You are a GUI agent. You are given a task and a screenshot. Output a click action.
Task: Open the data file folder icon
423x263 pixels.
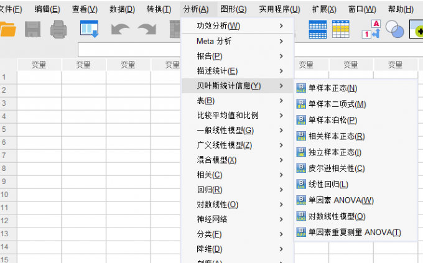7,29
